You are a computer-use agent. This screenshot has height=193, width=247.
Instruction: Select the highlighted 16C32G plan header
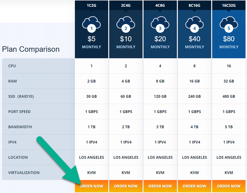[x=228, y=5]
